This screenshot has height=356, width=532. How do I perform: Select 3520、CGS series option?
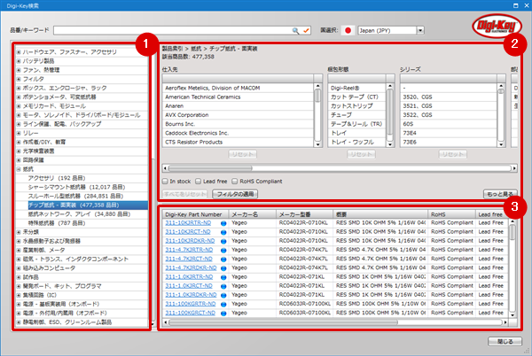[x=449, y=97]
